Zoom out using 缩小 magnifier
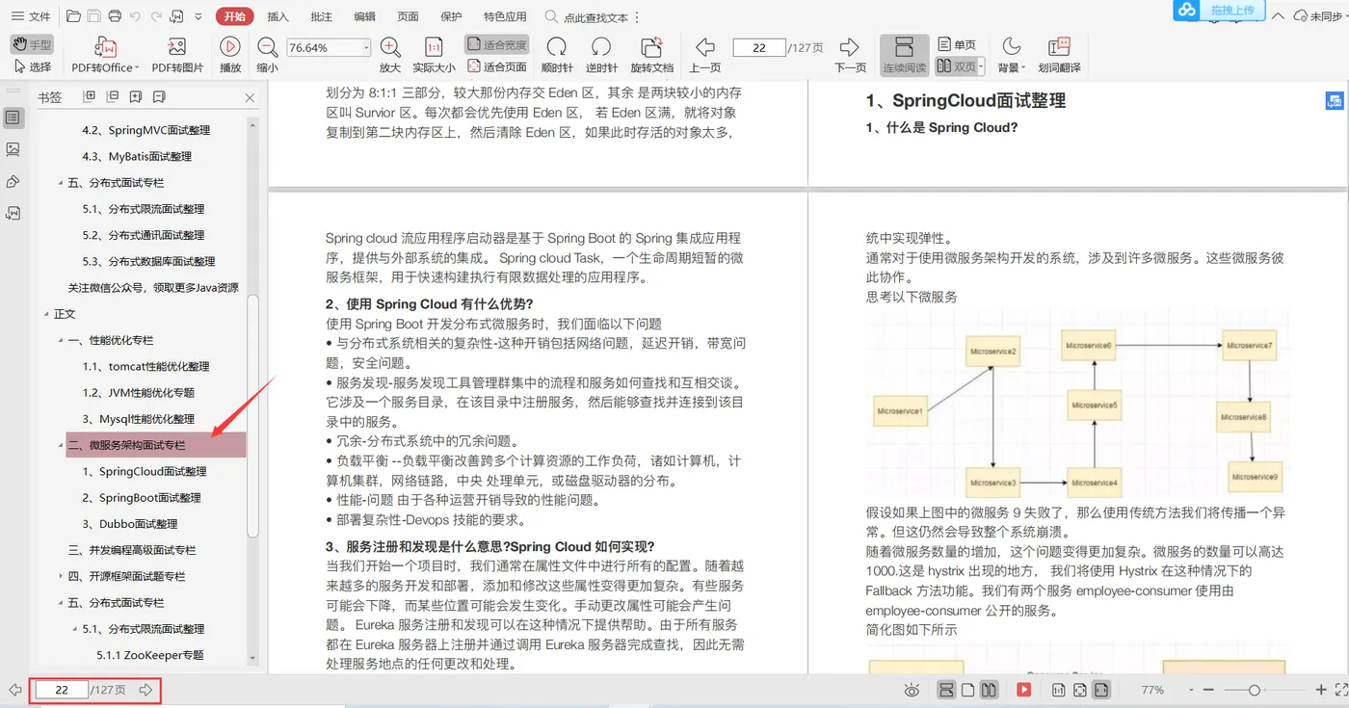 (x=268, y=55)
